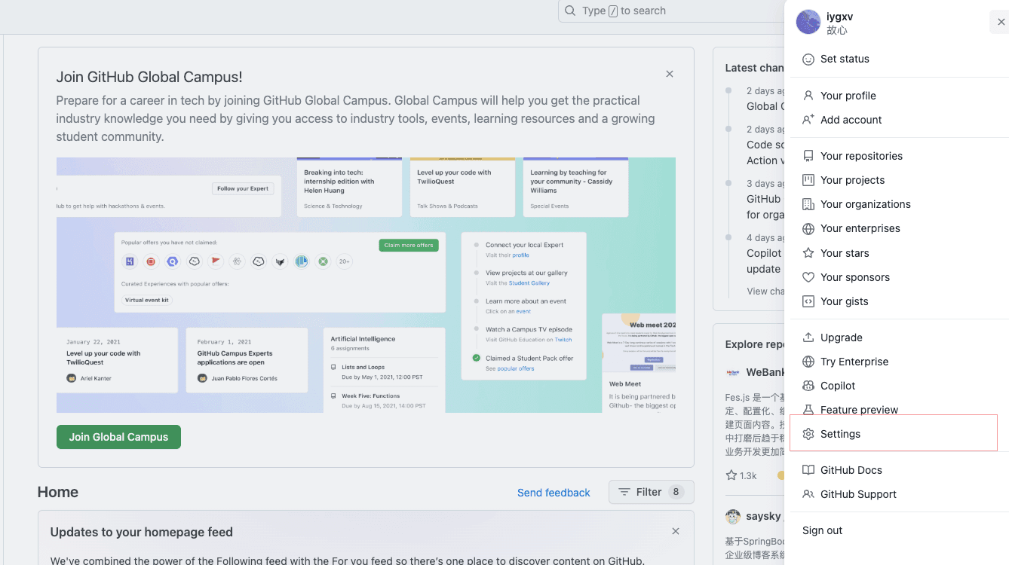1009x565 pixels.
Task: Click the Home heading
Action: coord(58,492)
